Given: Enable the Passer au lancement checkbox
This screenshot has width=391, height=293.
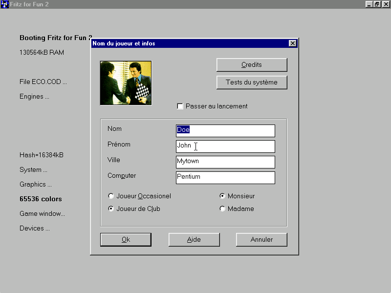Looking at the screenshot, I should click(x=180, y=106).
